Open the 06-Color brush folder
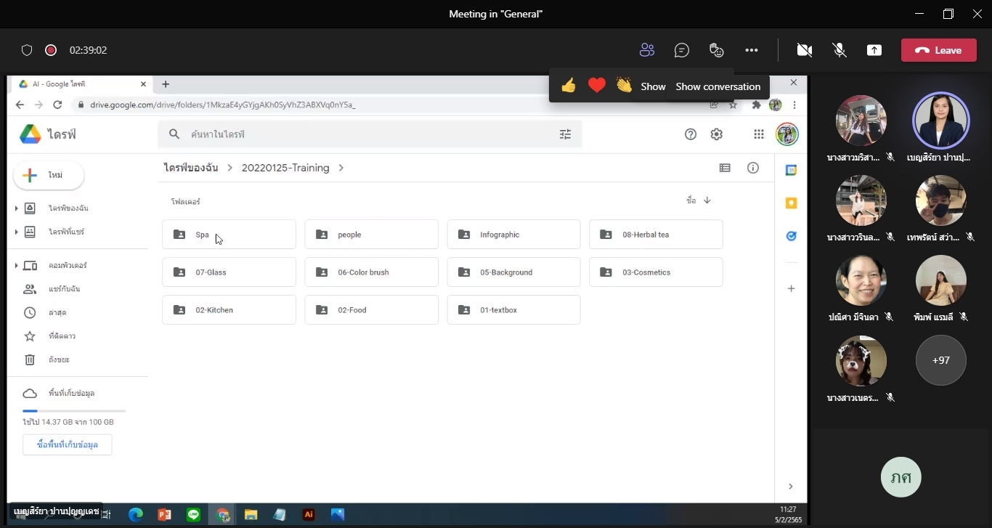The height and width of the screenshot is (528, 992). click(x=371, y=272)
